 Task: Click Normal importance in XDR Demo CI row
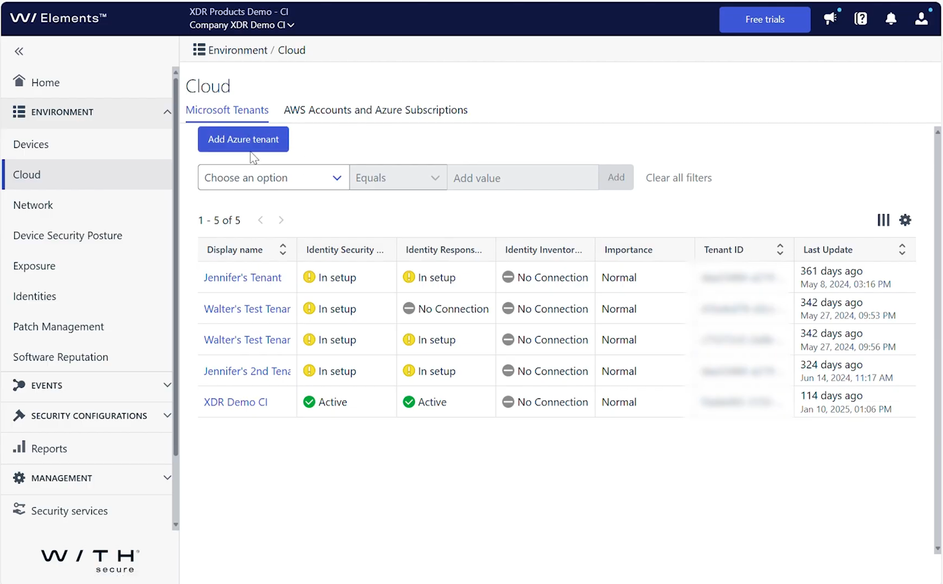(x=619, y=402)
